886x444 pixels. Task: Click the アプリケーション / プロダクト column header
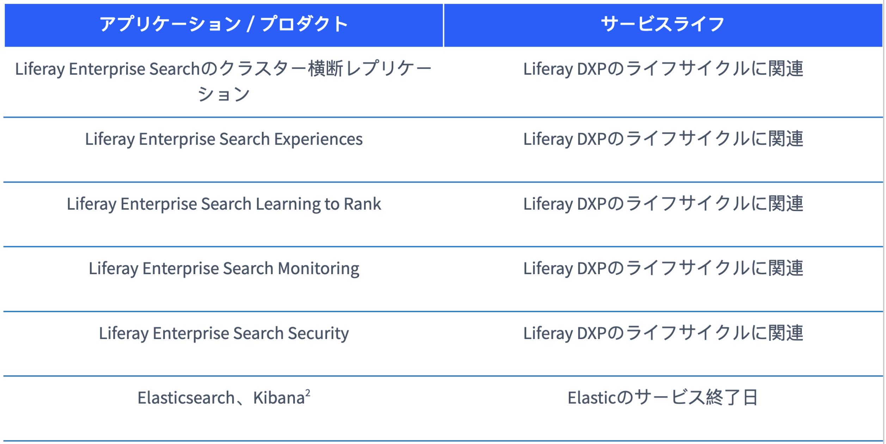pos(224,25)
